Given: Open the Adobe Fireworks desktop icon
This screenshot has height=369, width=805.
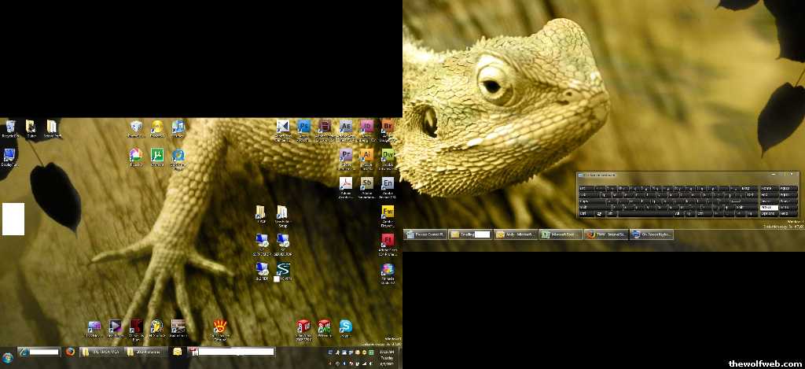Looking at the screenshot, I should (388, 212).
